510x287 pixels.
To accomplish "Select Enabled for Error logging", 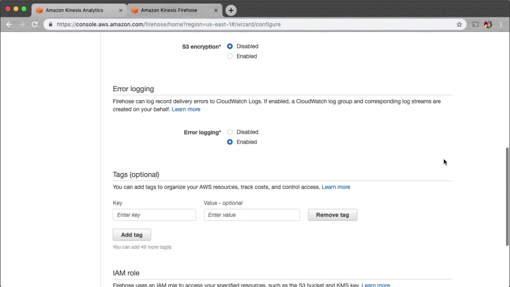I will [x=230, y=142].
